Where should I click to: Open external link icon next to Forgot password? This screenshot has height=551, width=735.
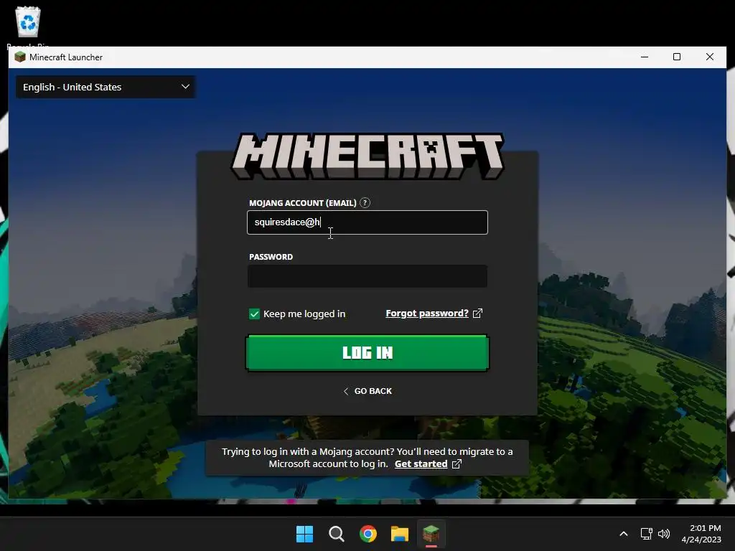477,314
